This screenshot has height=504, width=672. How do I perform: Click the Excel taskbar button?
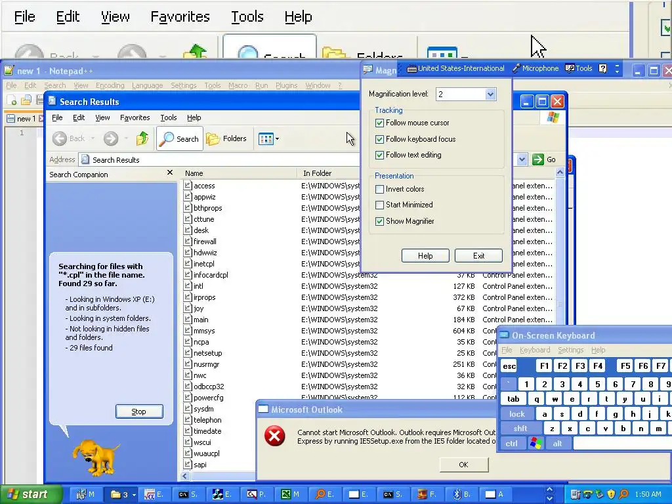pyautogui.click(x=290, y=494)
